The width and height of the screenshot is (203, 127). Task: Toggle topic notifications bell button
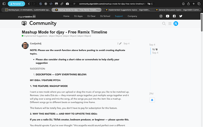point(152,100)
